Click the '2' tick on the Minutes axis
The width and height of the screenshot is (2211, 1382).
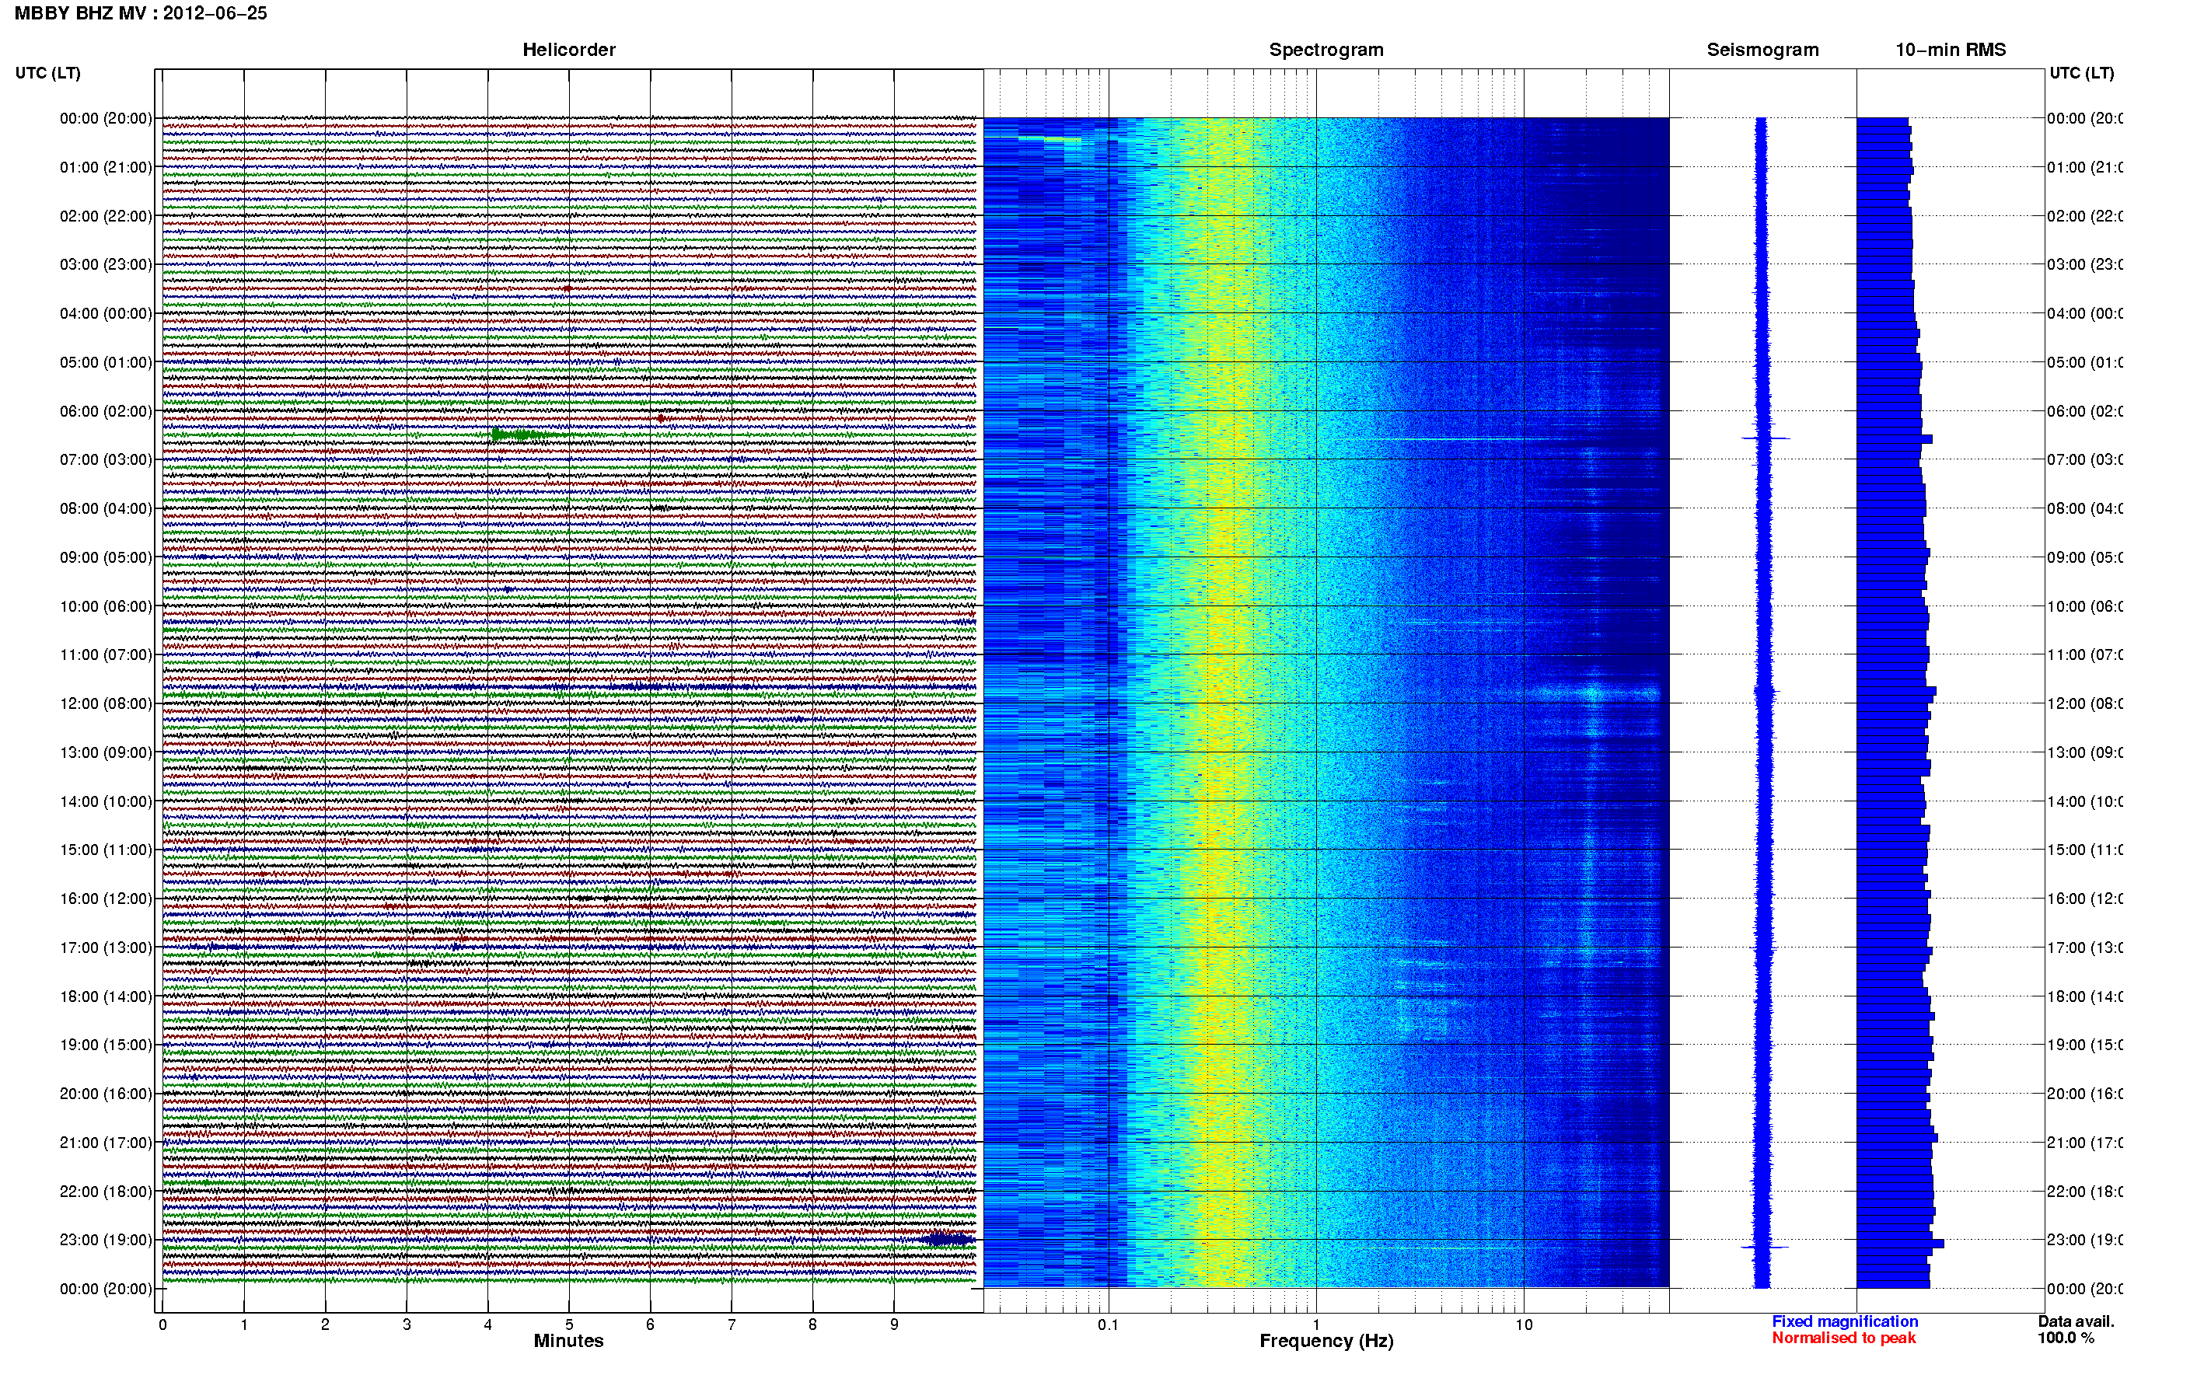326,1324
